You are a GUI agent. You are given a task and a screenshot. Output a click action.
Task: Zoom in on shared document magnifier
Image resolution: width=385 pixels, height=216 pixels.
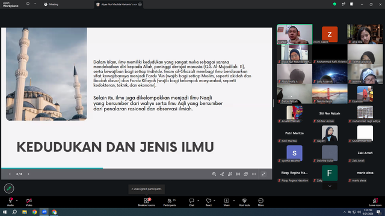click(x=214, y=174)
